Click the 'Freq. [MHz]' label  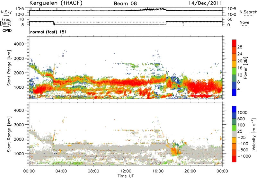(6, 22)
